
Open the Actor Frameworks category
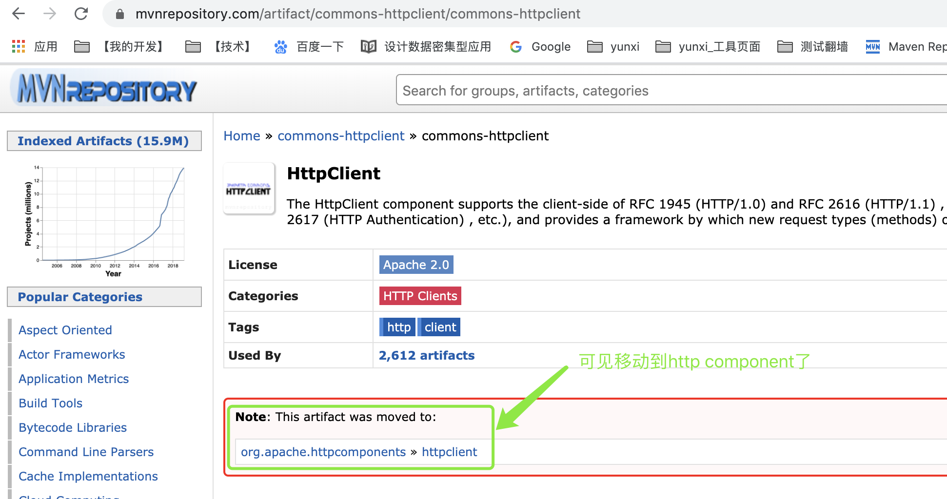coord(72,354)
